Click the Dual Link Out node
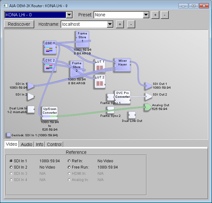The height and width of the screenshot is (203, 212). point(132,115)
